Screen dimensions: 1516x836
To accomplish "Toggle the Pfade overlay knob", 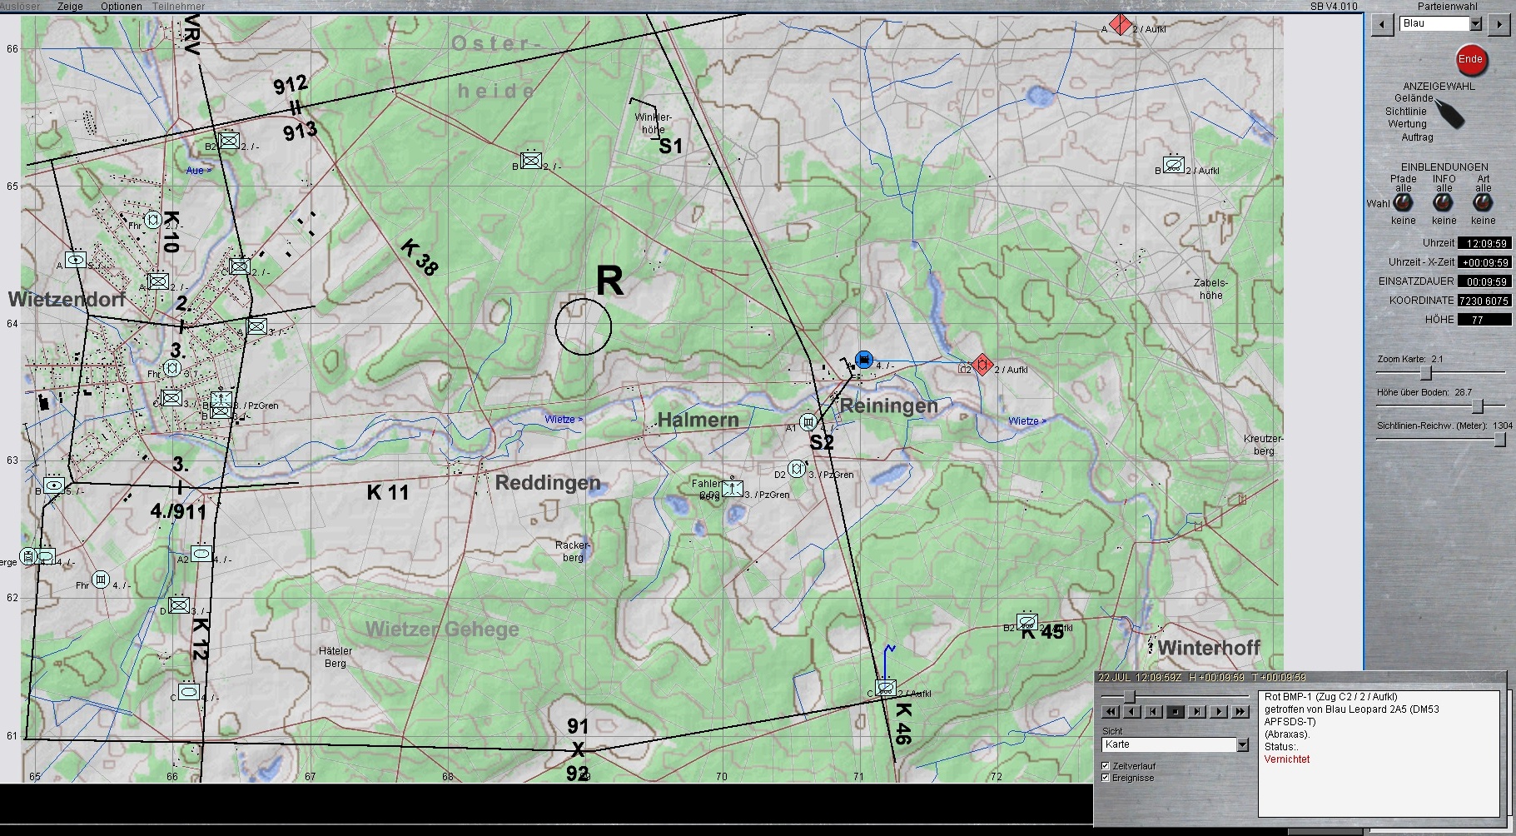I will coord(1403,203).
